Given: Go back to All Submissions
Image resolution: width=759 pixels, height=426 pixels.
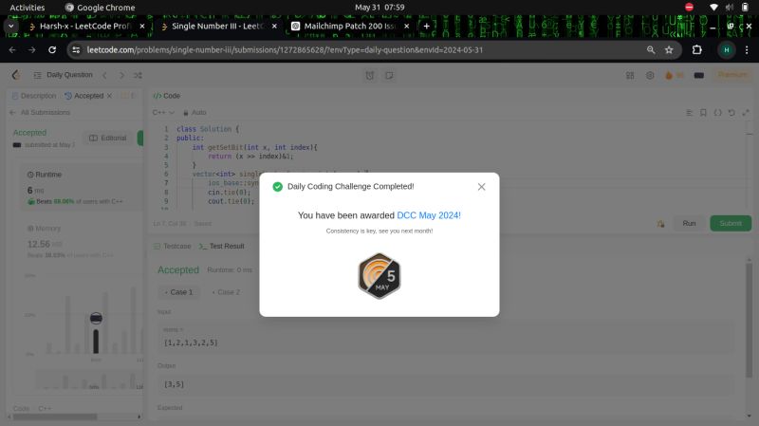Looking at the screenshot, I should pos(40,112).
